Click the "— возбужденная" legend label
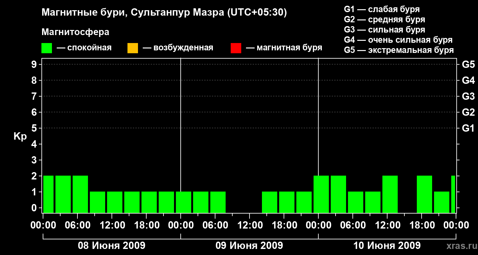 [178, 48]
